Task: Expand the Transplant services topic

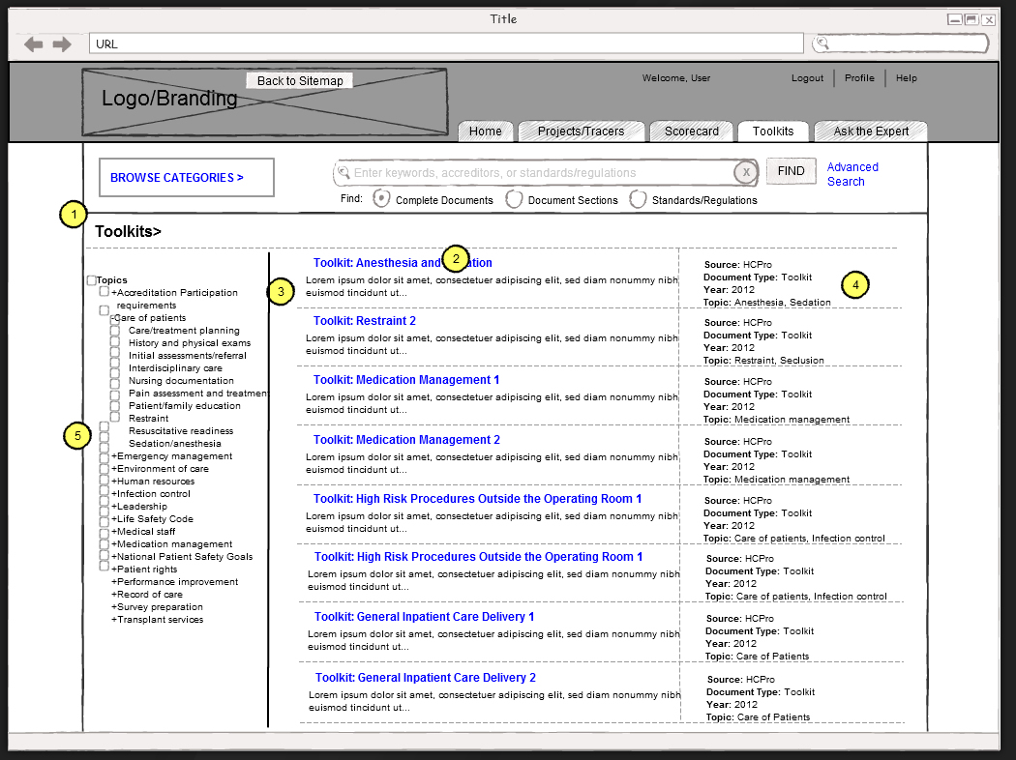Action: point(114,620)
